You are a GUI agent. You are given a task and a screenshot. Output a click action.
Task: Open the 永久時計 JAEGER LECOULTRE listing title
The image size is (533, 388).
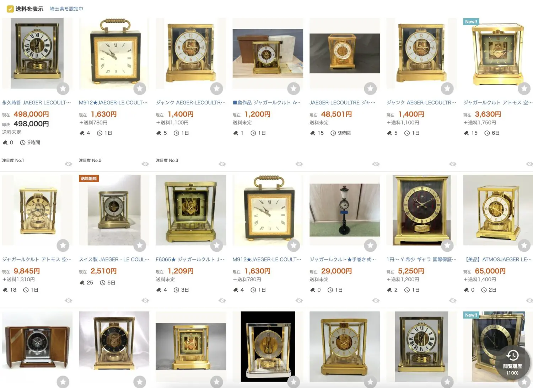click(37, 102)
